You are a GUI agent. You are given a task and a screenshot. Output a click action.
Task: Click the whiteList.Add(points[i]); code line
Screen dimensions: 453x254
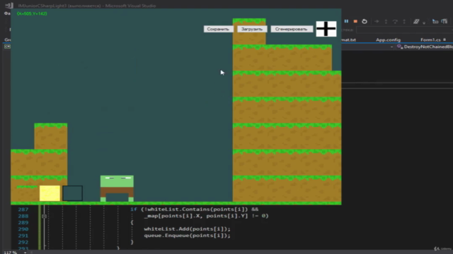pyautogui.click(x=187, y=229)
